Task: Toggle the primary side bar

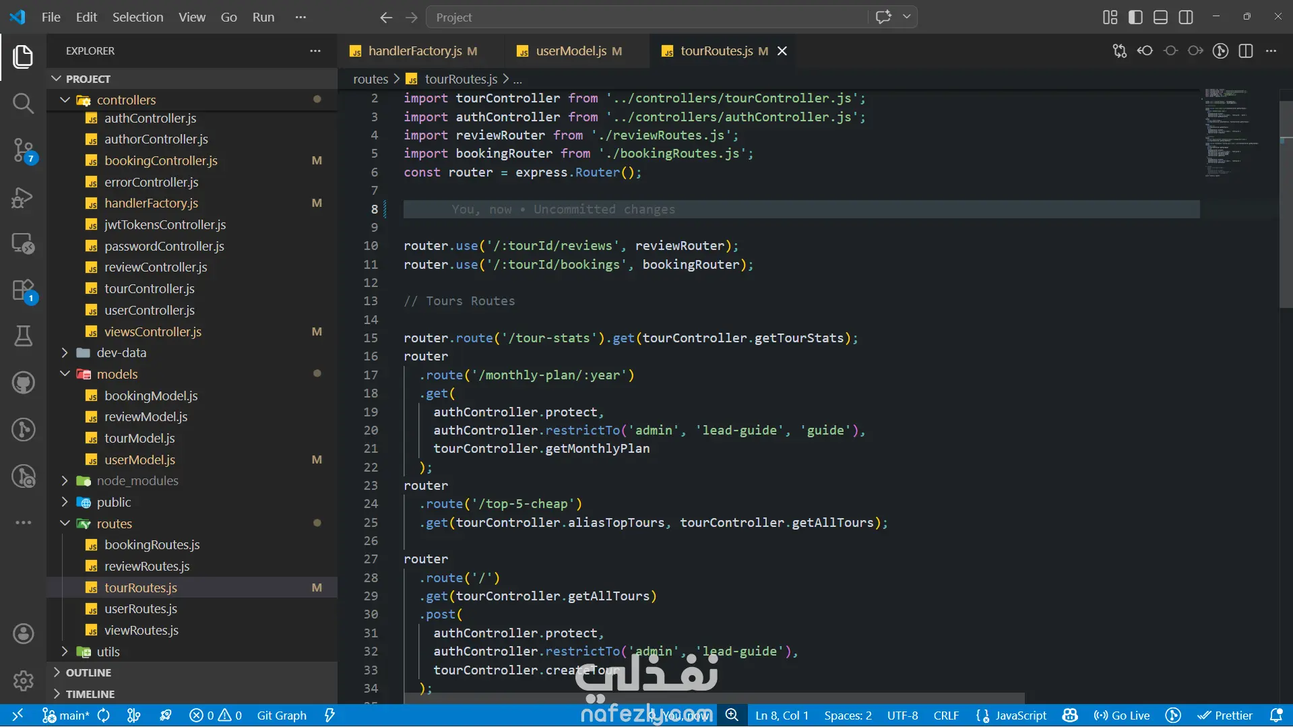Action: pyautogui.click(x=1135, y=18)
